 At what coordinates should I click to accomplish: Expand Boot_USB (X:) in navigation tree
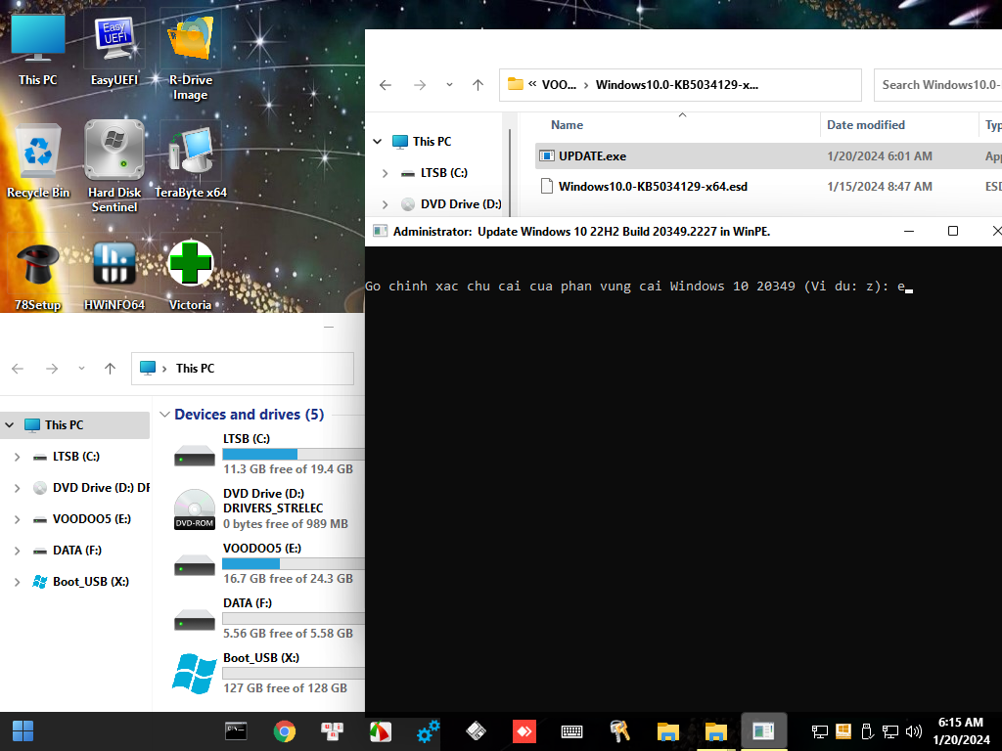pyautogui.click(x=18, y=582)
